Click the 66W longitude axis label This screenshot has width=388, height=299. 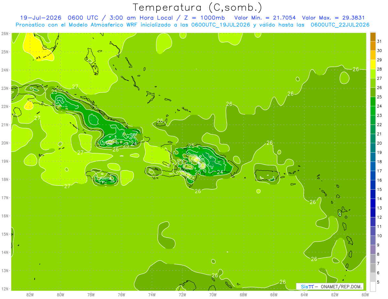coord(274,294)
